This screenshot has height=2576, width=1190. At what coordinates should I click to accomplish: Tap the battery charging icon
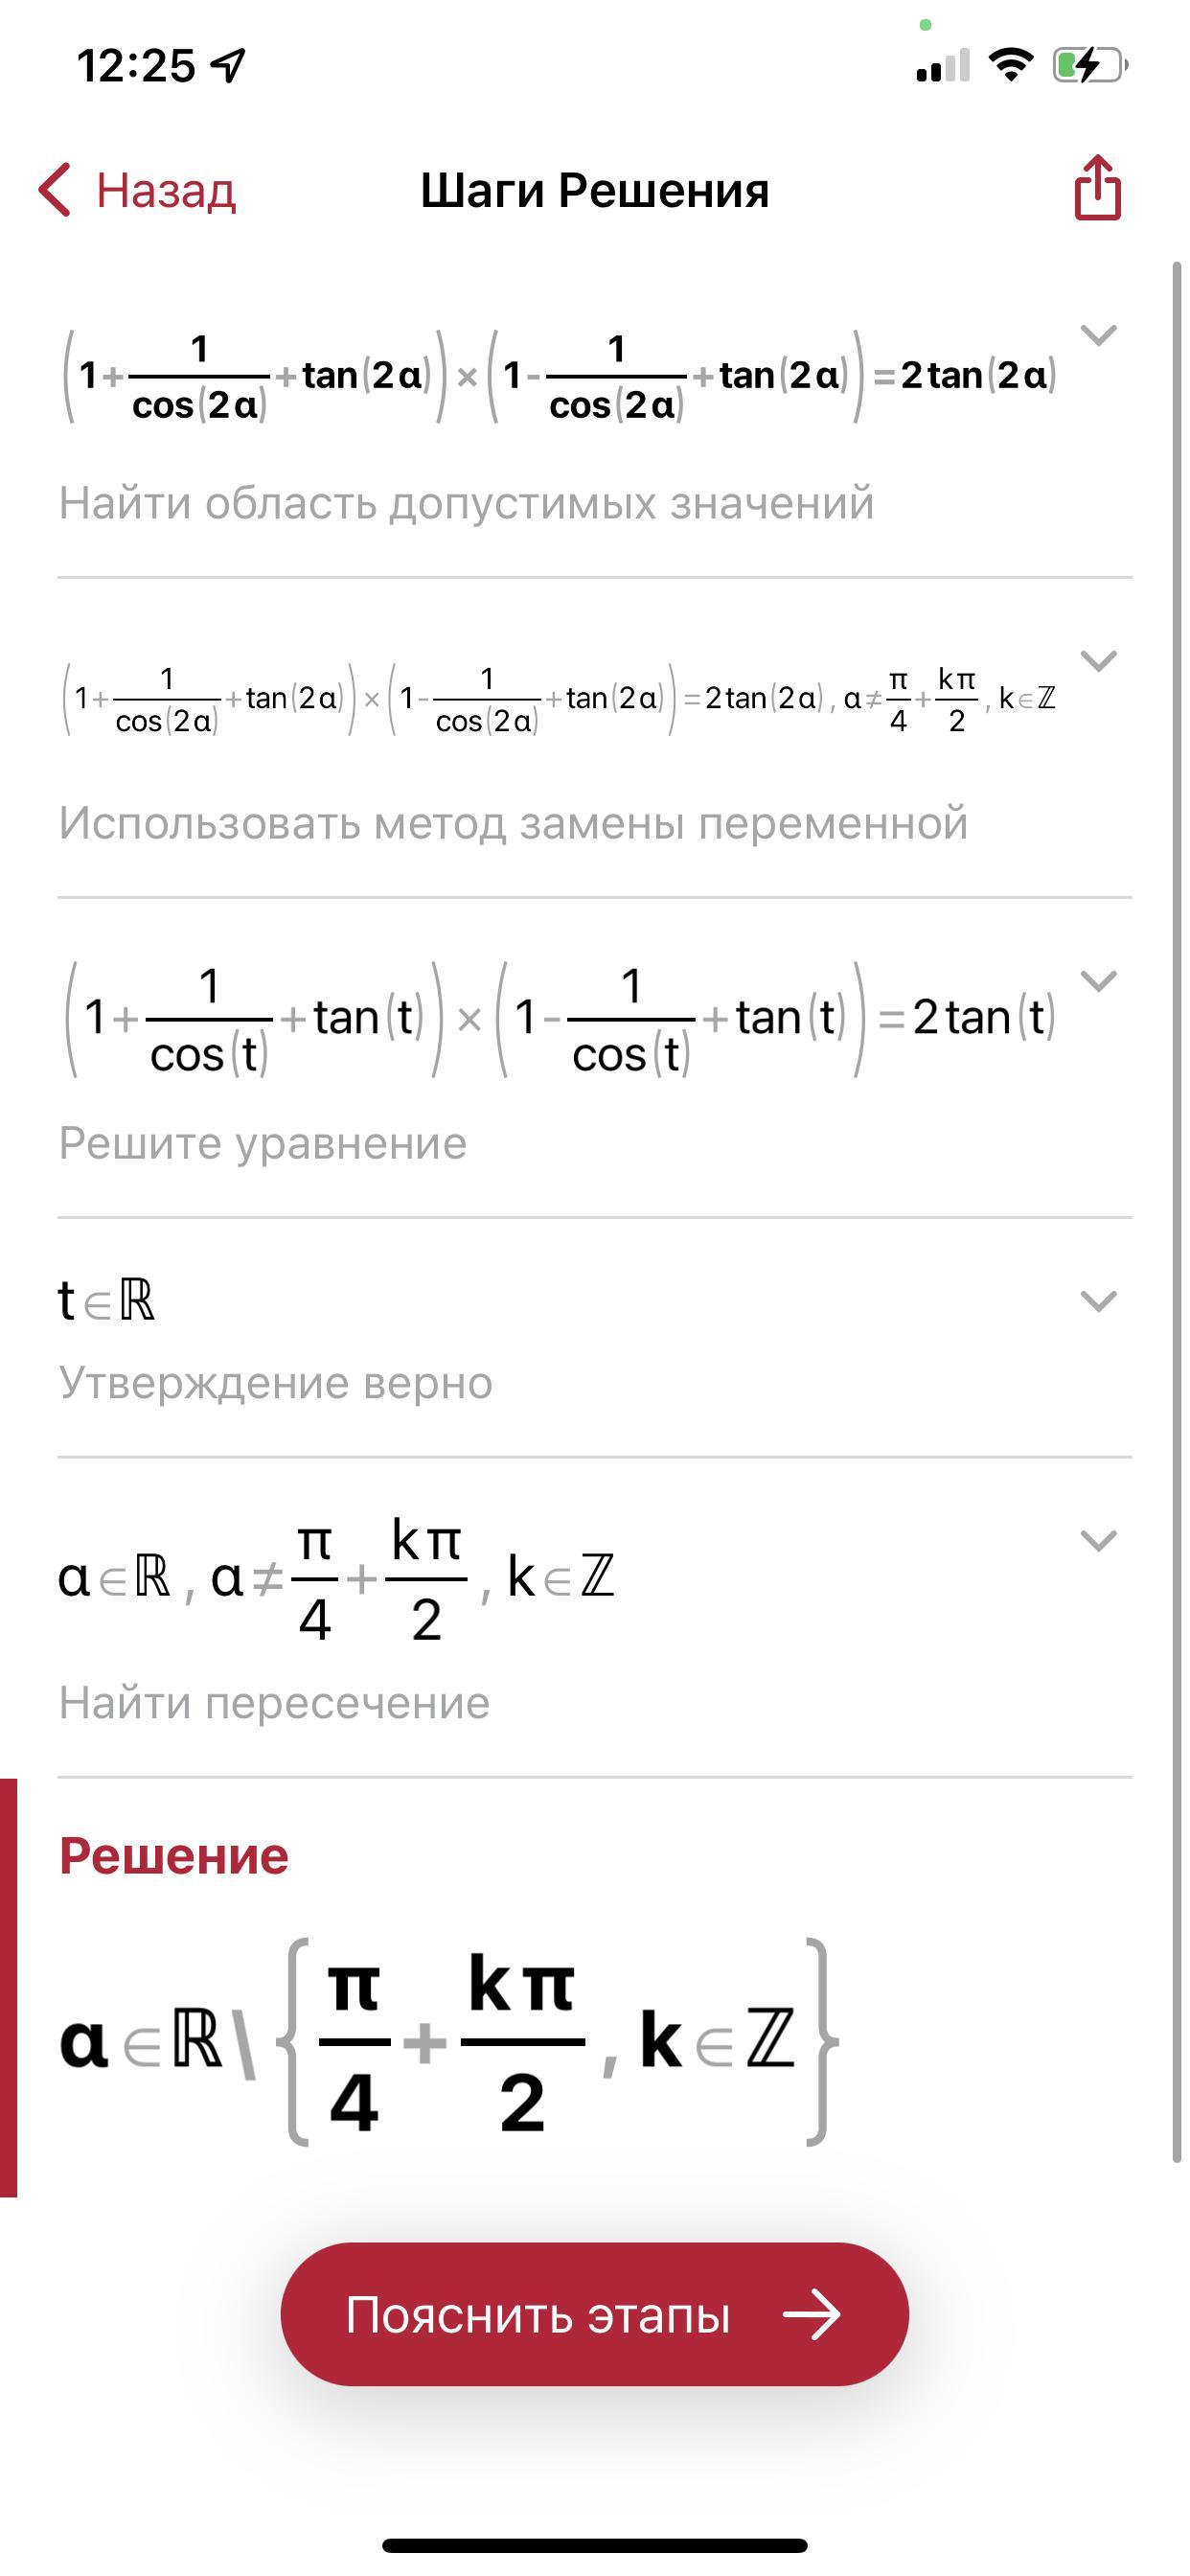(x=1089, y=66)
